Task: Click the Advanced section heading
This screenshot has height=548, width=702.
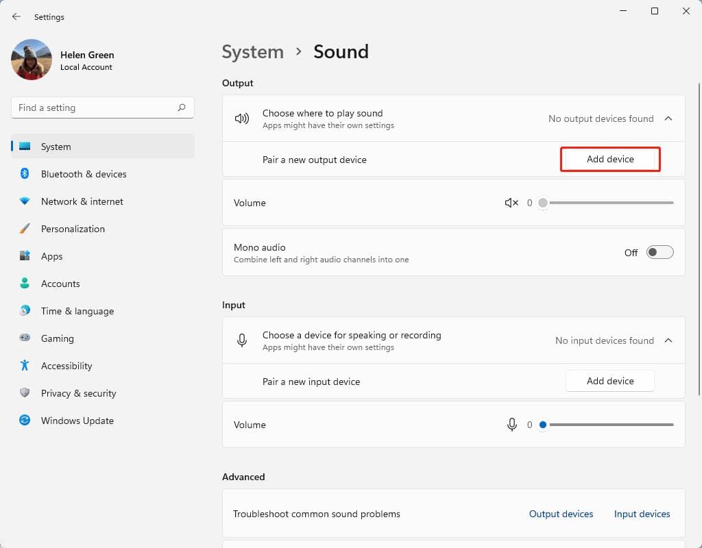Action: click(243, 477)
